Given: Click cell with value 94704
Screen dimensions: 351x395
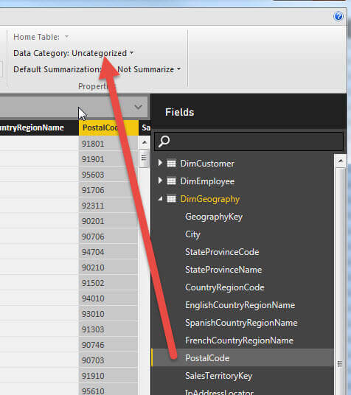Looking at the screenshot, I should 108,252.
